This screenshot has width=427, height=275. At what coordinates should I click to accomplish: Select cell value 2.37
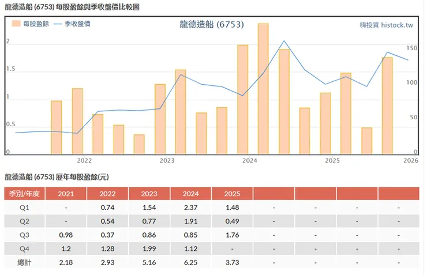click(x=190, y=208)
